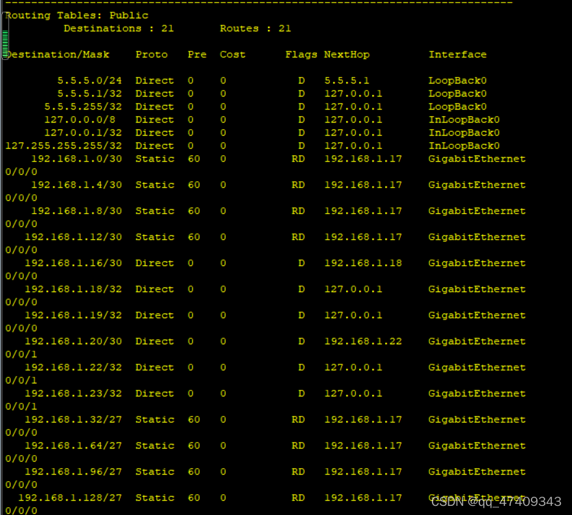Click GigabitEthernet interface on 192.168.1.22/32 row
This screenshot has height=515, width=572.
click(477, 367)
